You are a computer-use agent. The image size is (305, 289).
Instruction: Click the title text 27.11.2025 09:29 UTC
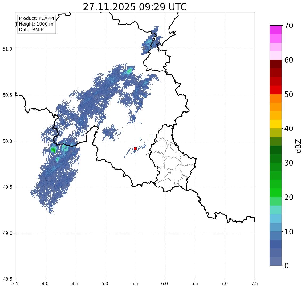[x=135, y=7]
